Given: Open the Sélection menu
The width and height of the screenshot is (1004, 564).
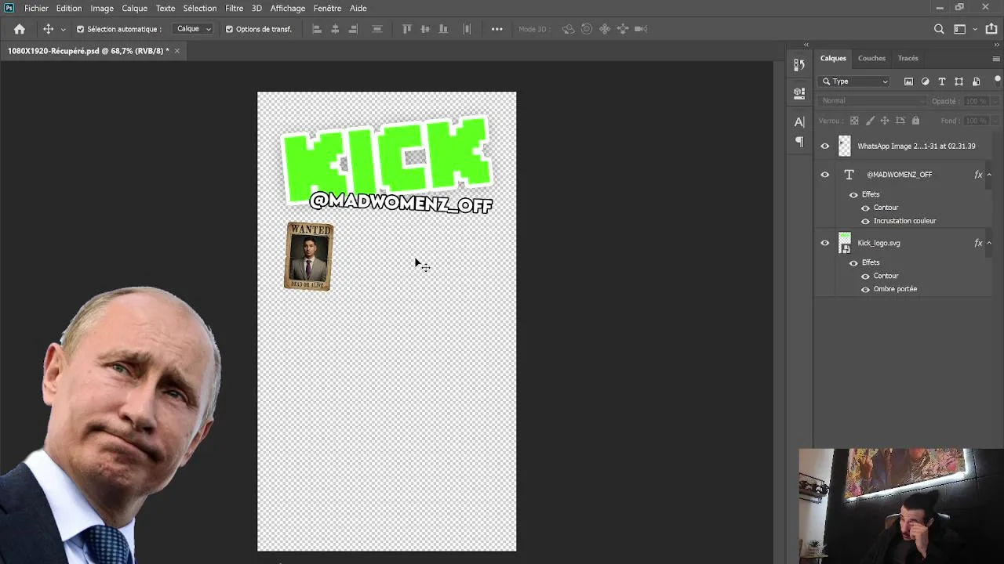Looking at the screenshot, I should (x=200, y=8).
